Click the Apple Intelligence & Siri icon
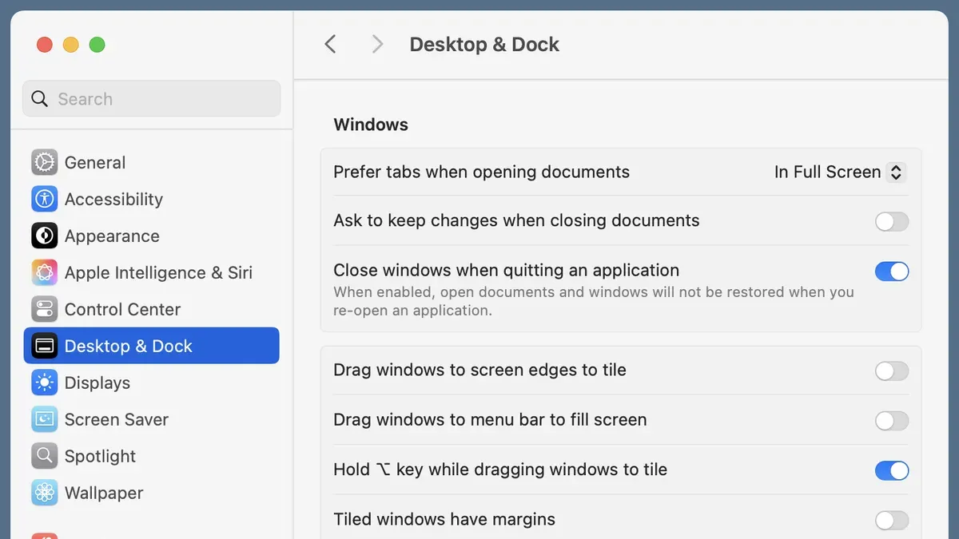The image size is (959, 539). click(45, 272)
